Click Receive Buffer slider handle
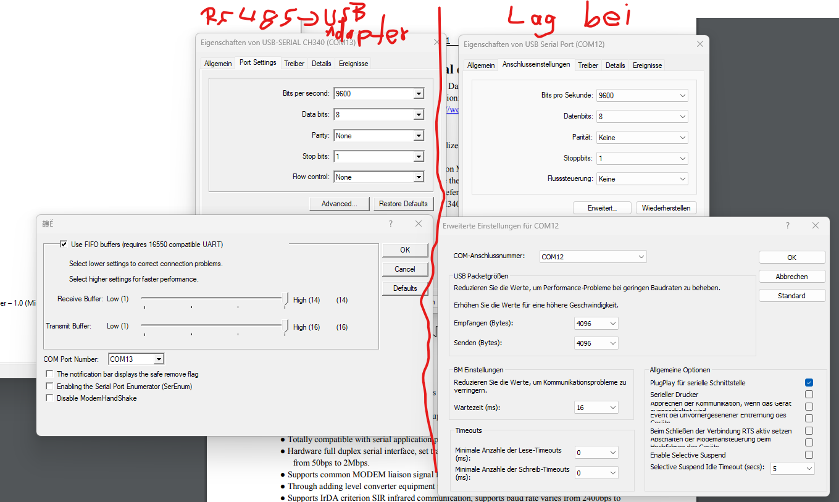The image size is (839, 502). point(286,299)
